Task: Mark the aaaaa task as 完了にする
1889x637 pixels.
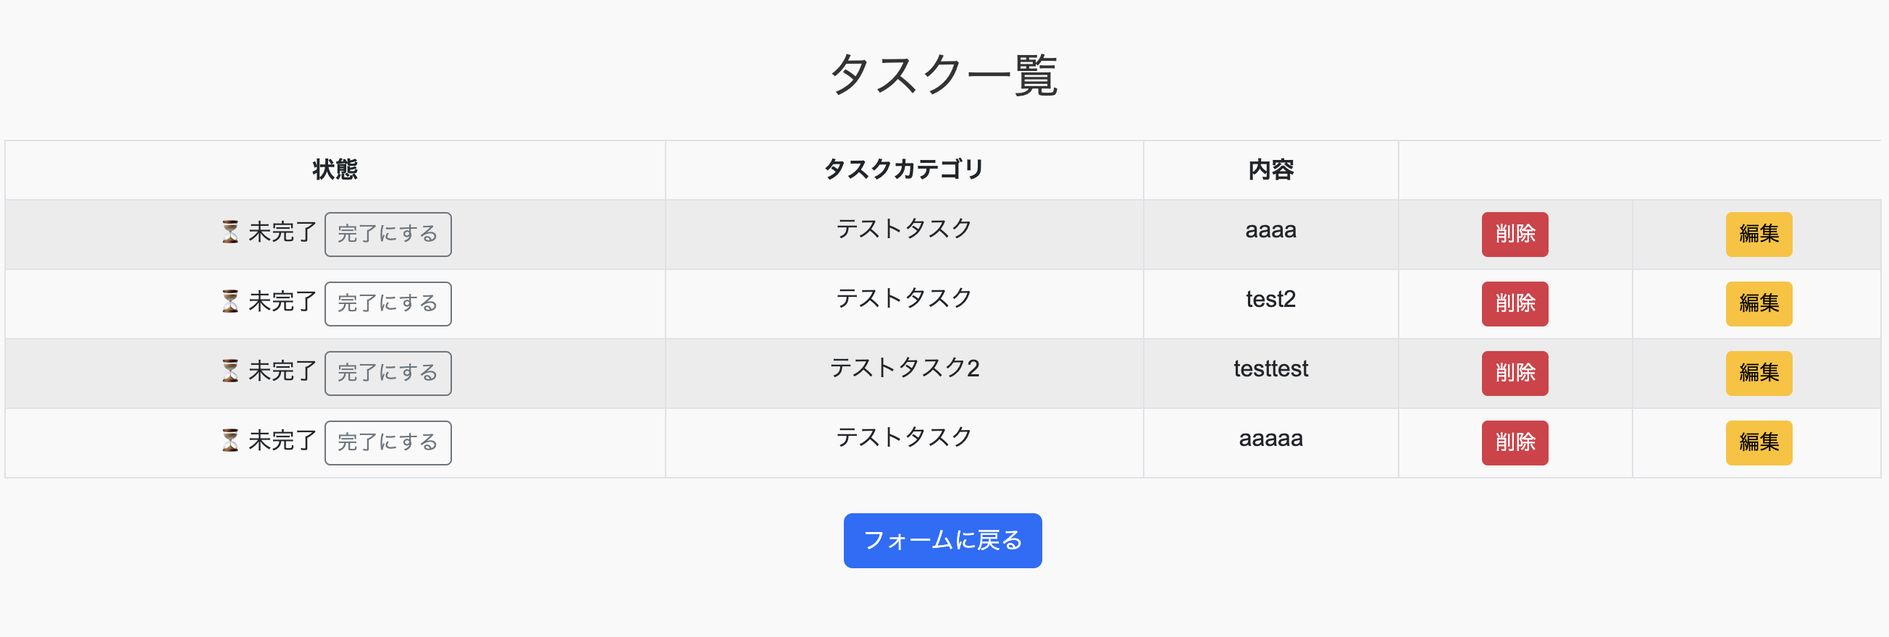Action: [388, 443]
